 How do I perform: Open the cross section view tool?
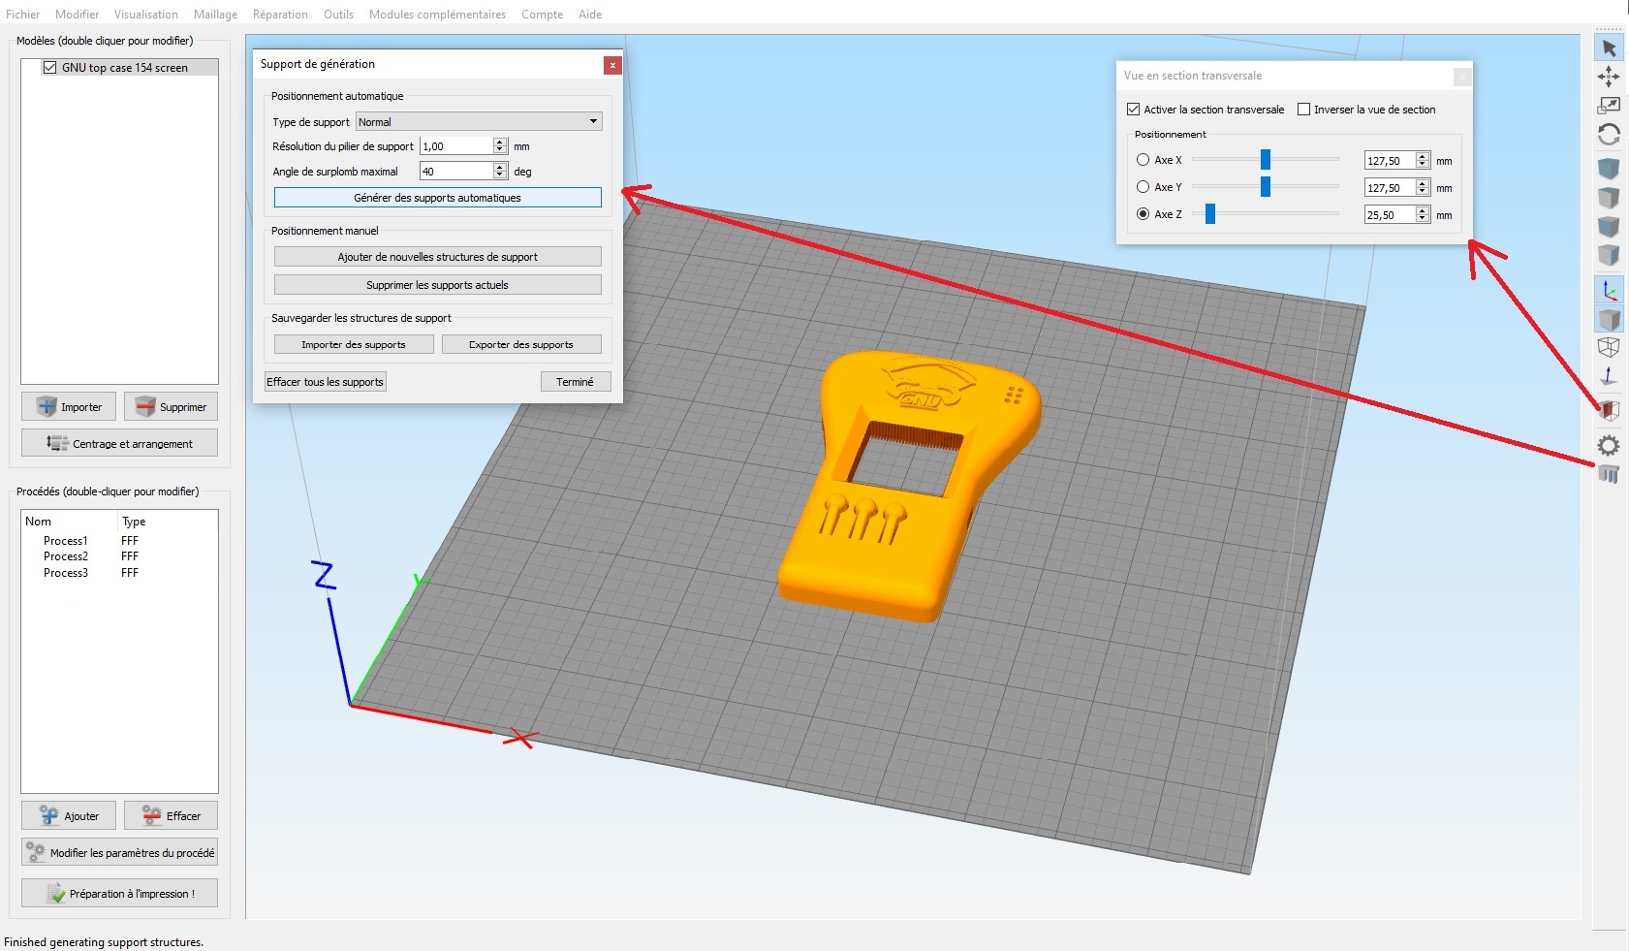click(x=1609, y=411)
